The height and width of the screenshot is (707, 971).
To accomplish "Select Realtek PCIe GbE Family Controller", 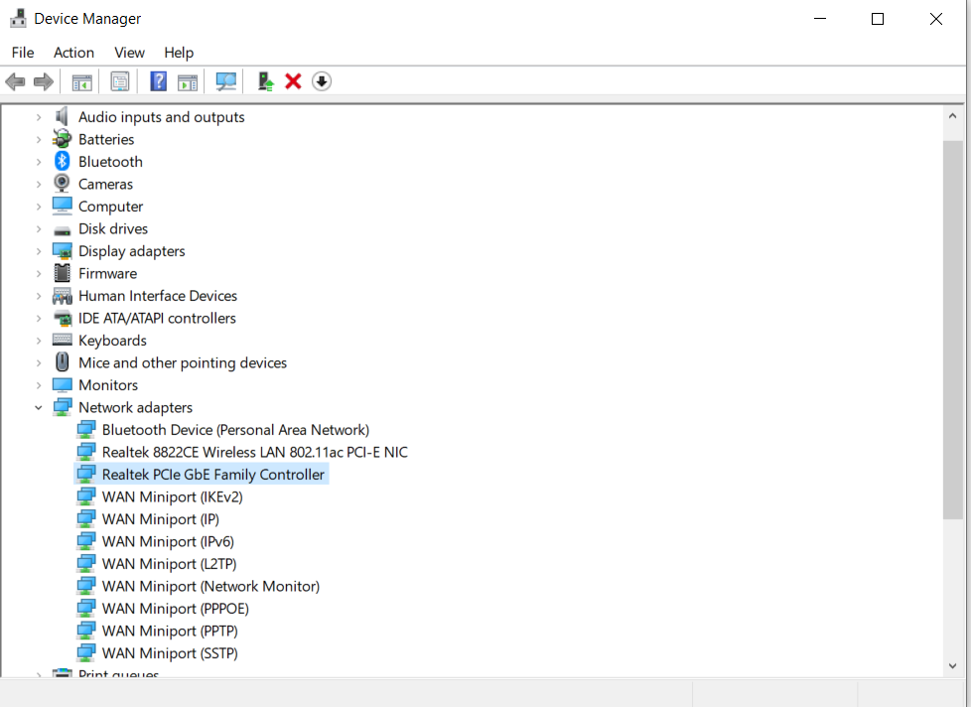I will [x=213, y=475].
